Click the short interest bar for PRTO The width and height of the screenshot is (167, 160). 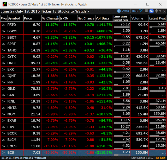122,27
